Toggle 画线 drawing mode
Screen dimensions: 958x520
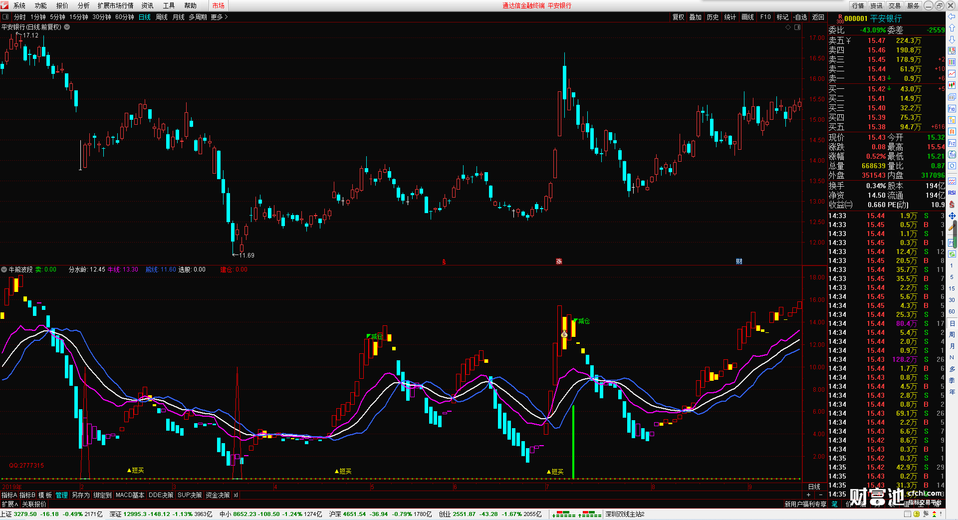coord(748,17)
